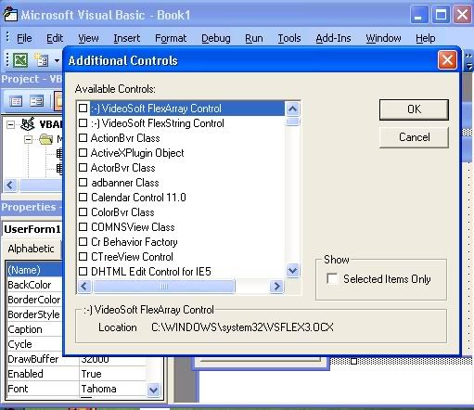Open the Edit menu
Viewport: 474px width, 410px height.
click(x=55, y=38)
